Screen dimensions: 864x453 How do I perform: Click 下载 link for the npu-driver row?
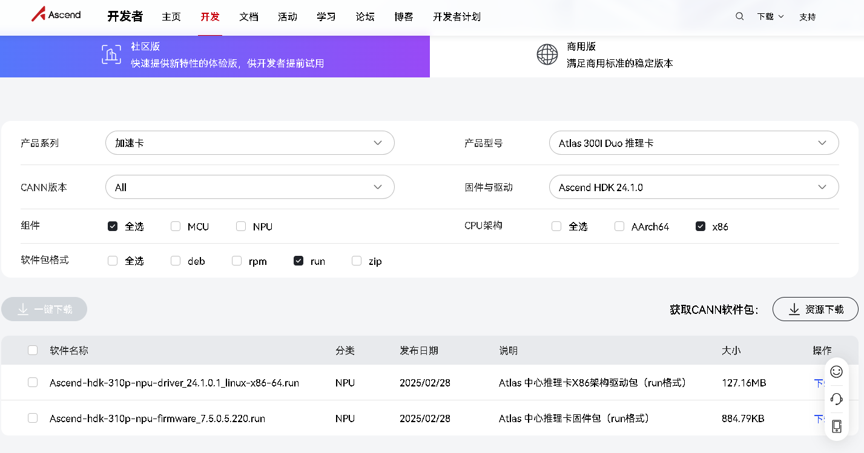[819, 382]
